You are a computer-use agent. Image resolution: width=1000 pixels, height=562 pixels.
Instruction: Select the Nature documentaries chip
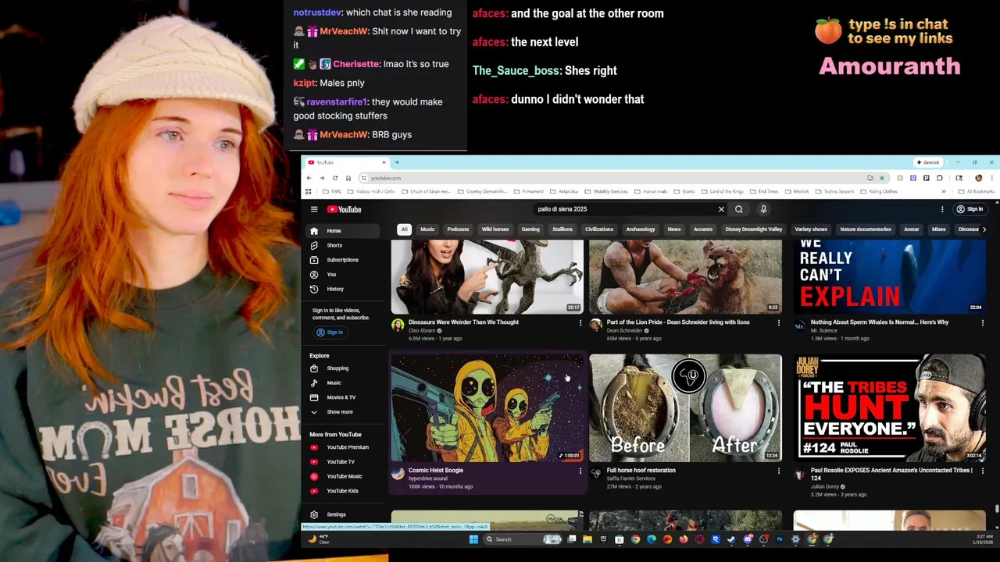click(866, 229)
